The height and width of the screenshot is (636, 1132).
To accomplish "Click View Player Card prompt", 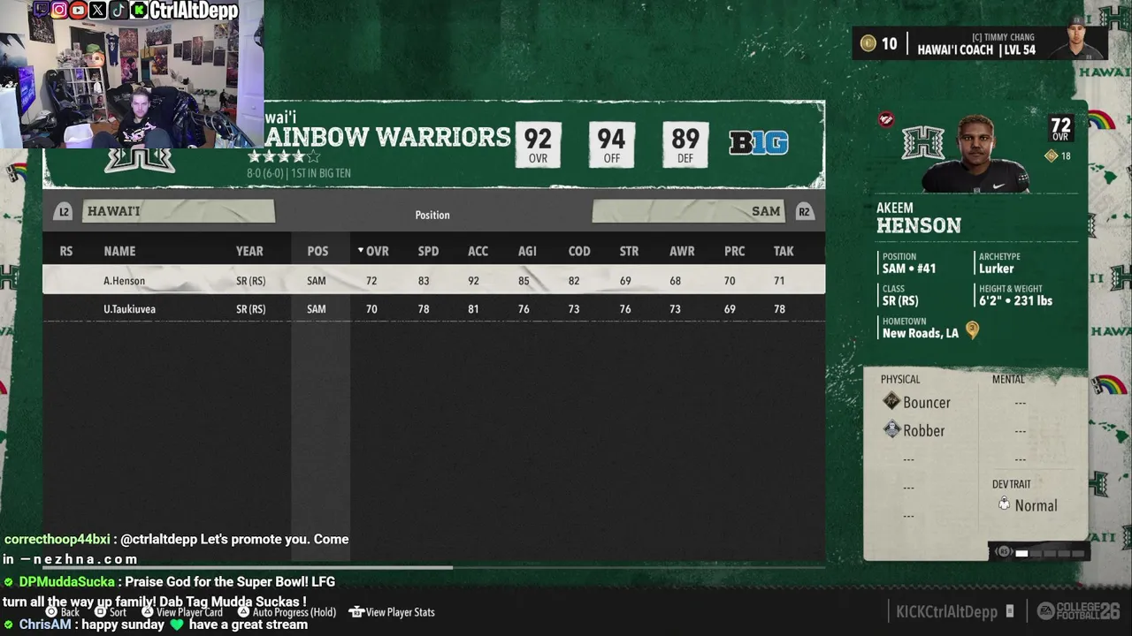I will pyautogui.click(x=182, y=611).
